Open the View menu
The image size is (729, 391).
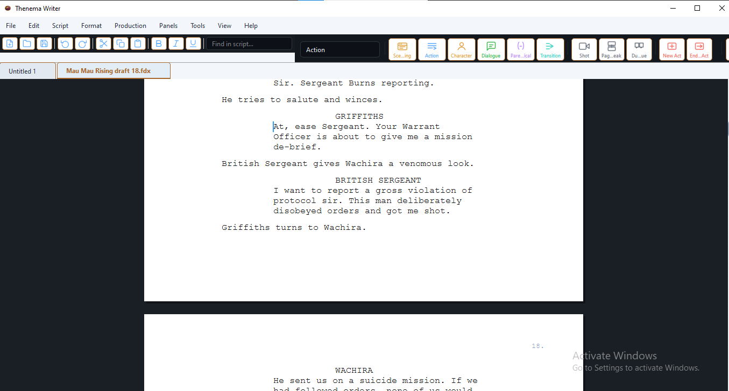(225, 26)
